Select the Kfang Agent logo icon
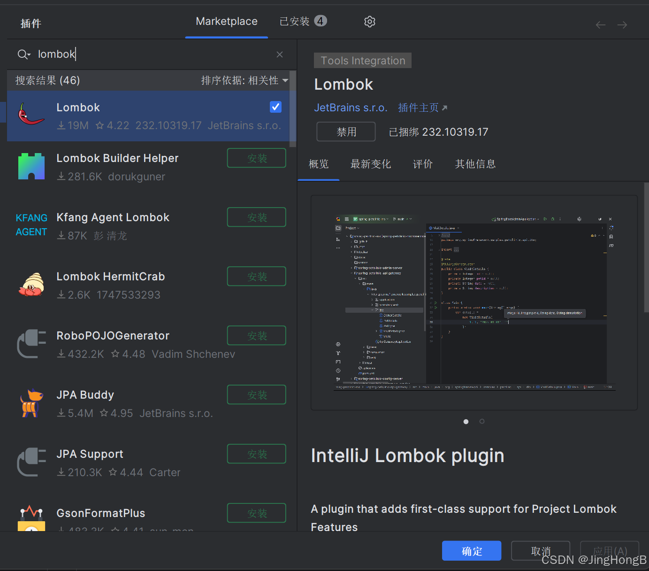 click(x=31, y=224)
